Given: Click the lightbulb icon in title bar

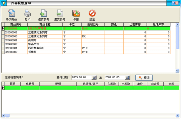Looking at the screenshot, I should [4, 3].
